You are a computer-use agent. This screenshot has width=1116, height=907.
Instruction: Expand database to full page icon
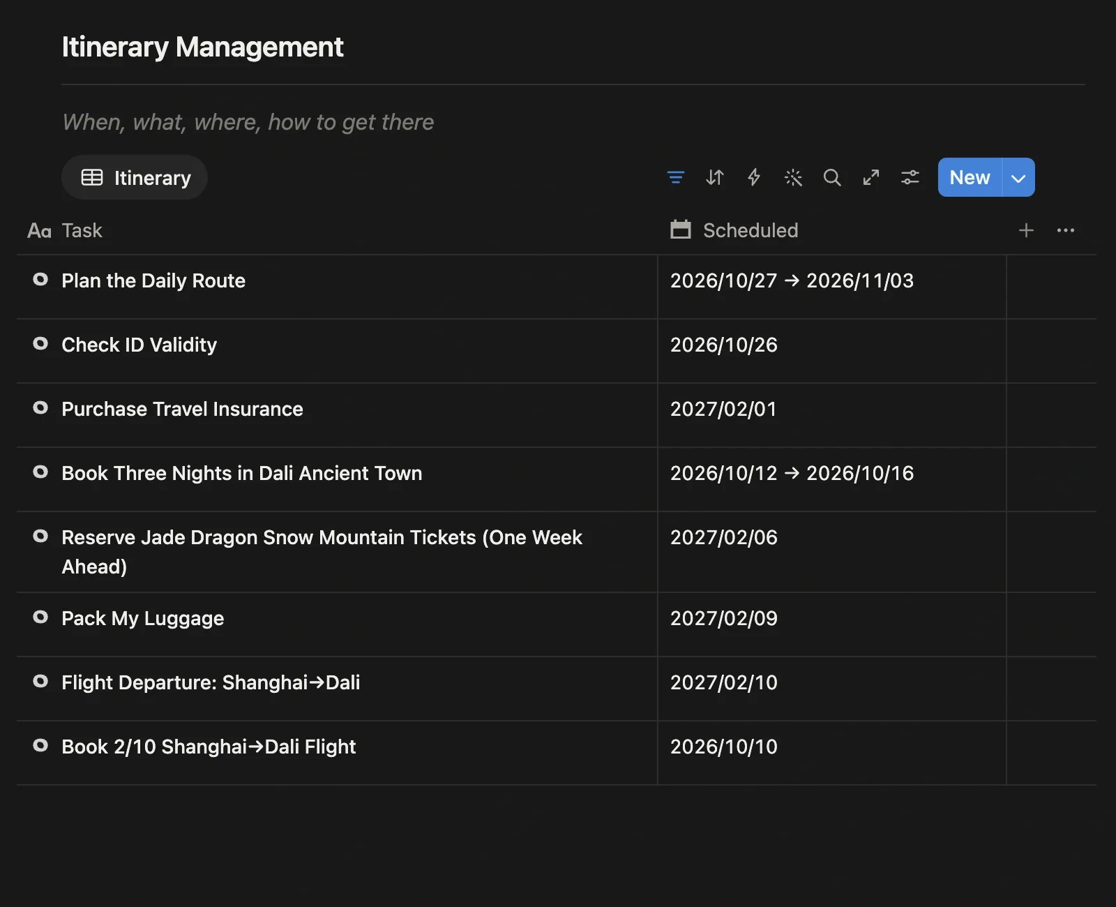[871, 177]
